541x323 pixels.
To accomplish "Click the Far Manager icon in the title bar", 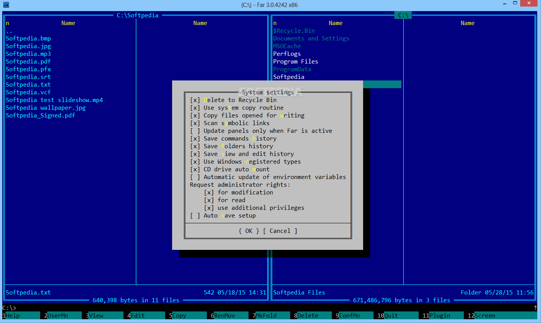I will pyautogui.click(x=6, y=5).
